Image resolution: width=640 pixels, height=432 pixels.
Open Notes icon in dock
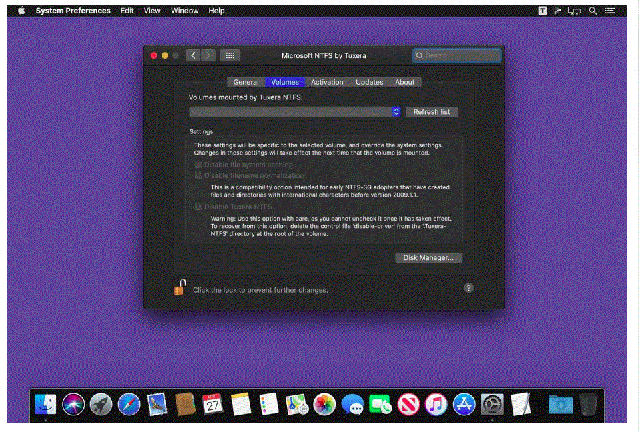point(241,404)
